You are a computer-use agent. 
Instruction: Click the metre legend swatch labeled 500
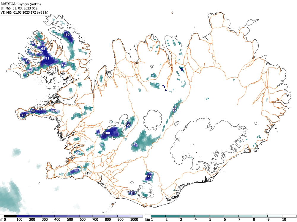click(73, 216)
